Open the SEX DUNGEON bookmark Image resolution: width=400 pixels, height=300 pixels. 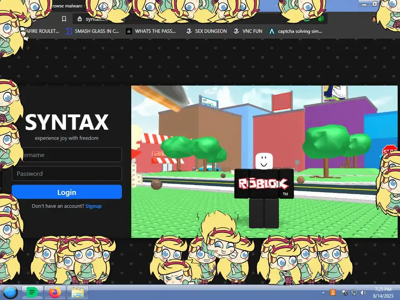click(x=207, y=31)
